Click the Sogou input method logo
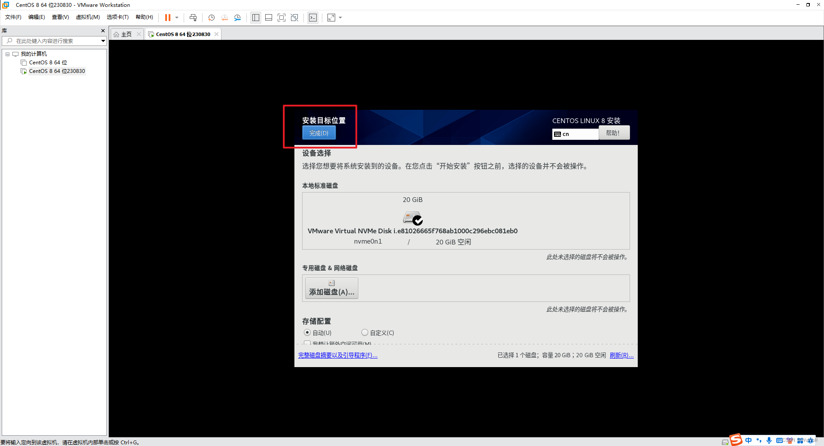This screenshot has width=824, height=446. 736,440
